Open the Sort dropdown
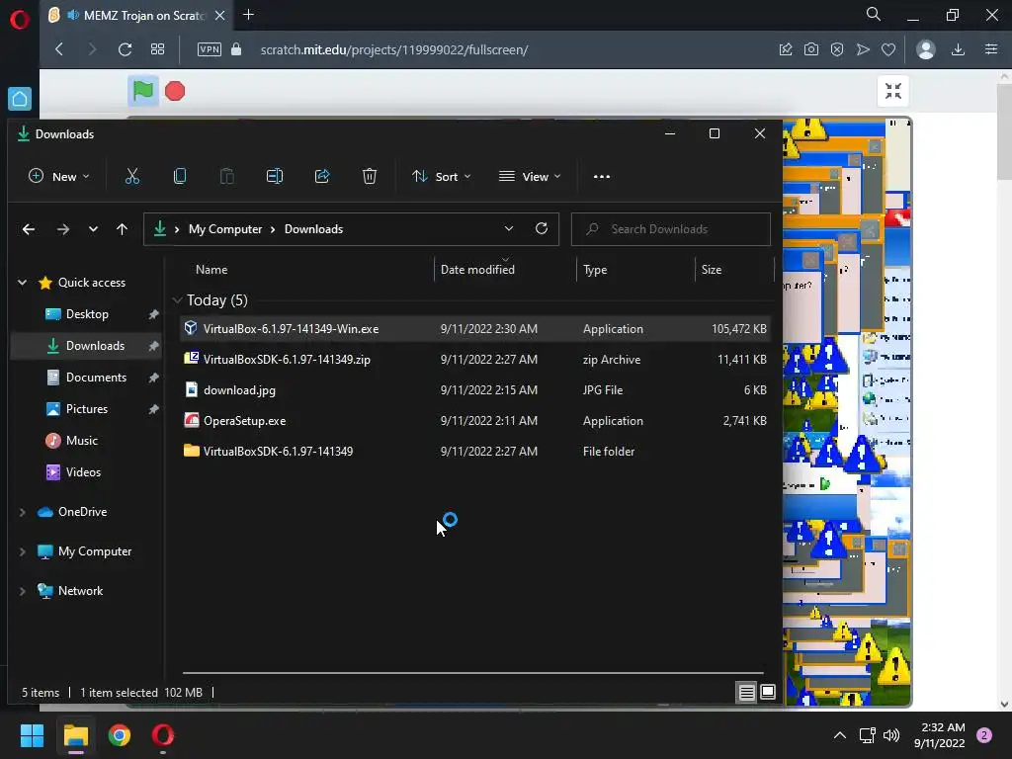The width and height of the screenshot is (1012, 759). (442, 176)
